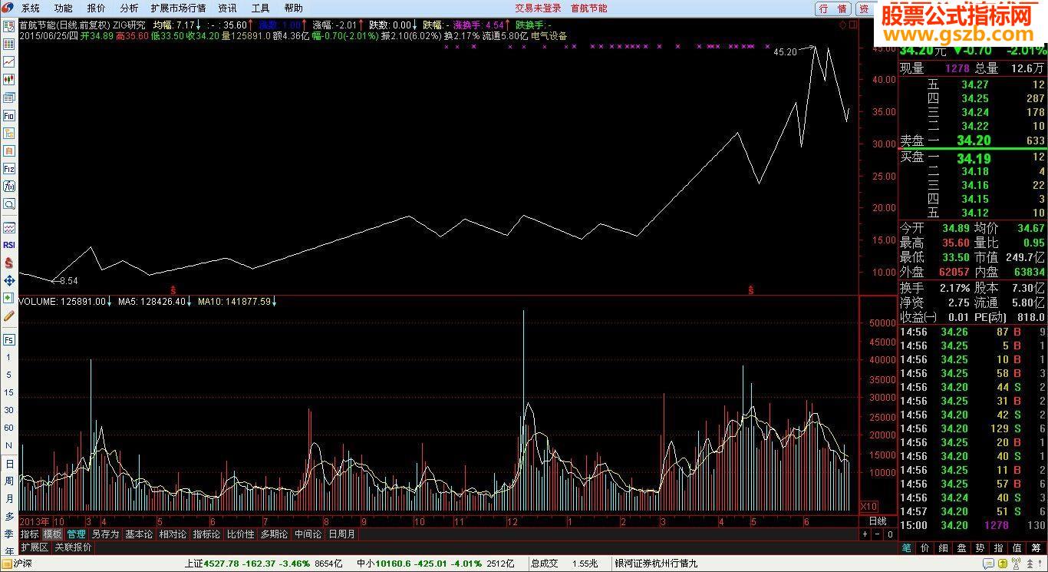
Task: Select the 多期论 tab
Action: 274,534
